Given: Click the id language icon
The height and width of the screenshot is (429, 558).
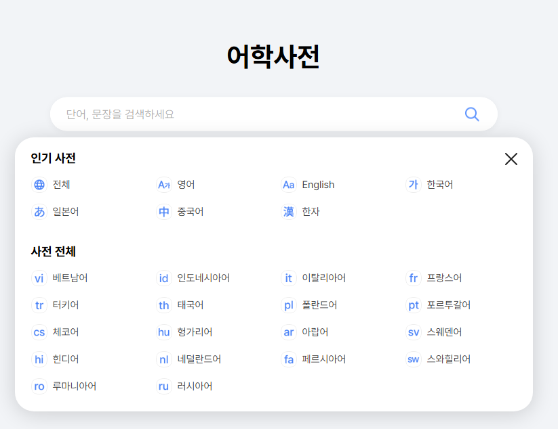Looking at the screenshot, I should pyautogui.click(x=164, y=278).
